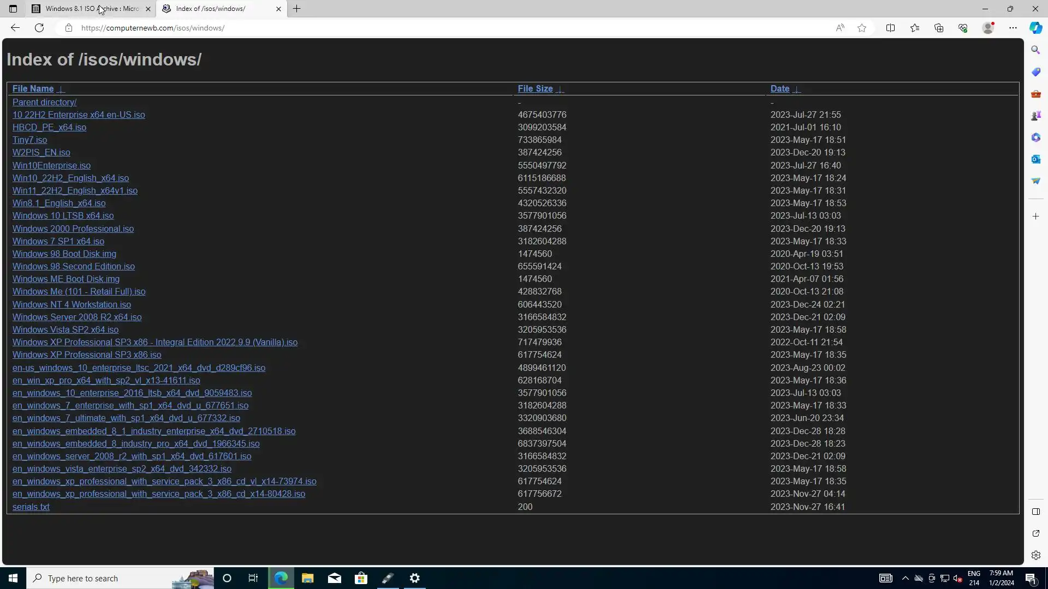
Task: Open the serials.txt file link
Action: (x=31, y=507)
